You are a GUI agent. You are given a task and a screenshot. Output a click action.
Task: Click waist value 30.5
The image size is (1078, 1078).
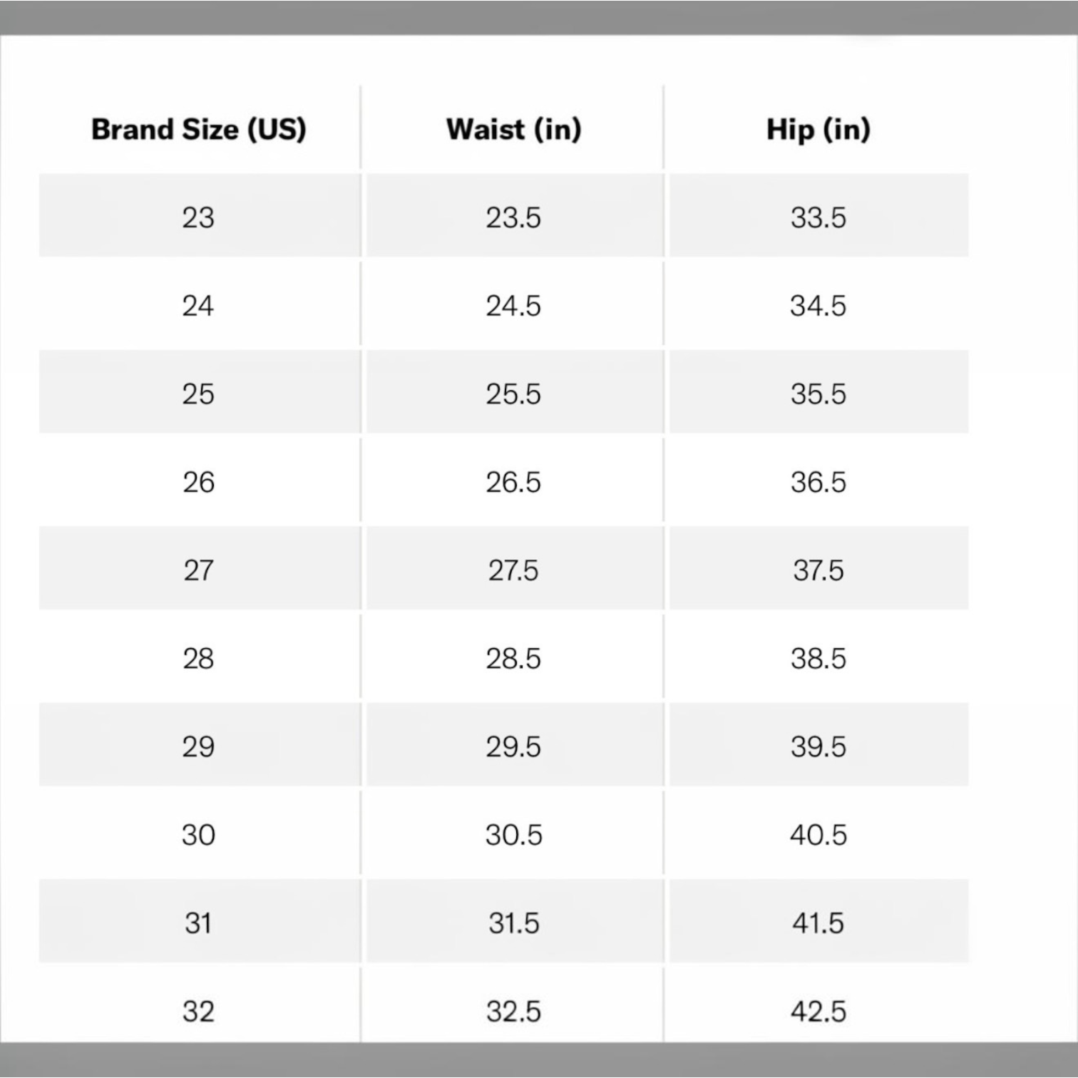tap(513, 835)
